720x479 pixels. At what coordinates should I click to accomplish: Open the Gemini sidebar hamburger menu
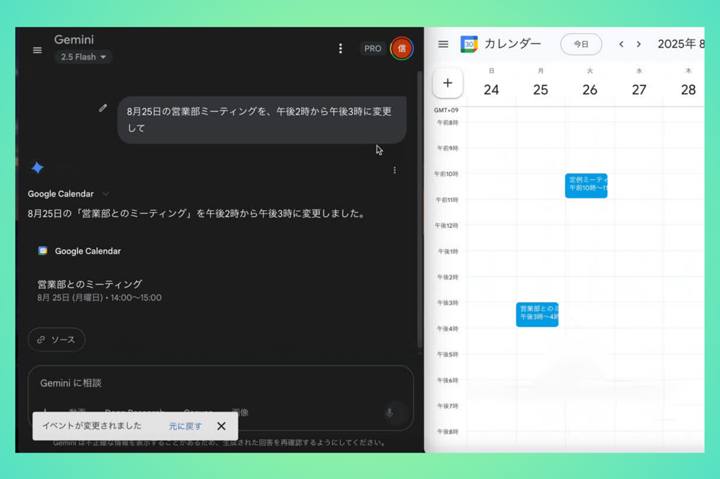(x=37, y=50)
